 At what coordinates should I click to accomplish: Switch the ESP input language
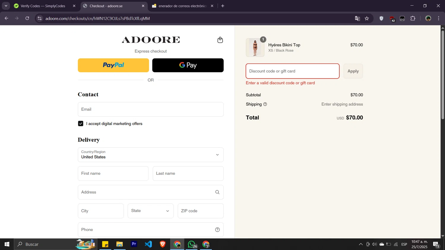click(404, 244)
